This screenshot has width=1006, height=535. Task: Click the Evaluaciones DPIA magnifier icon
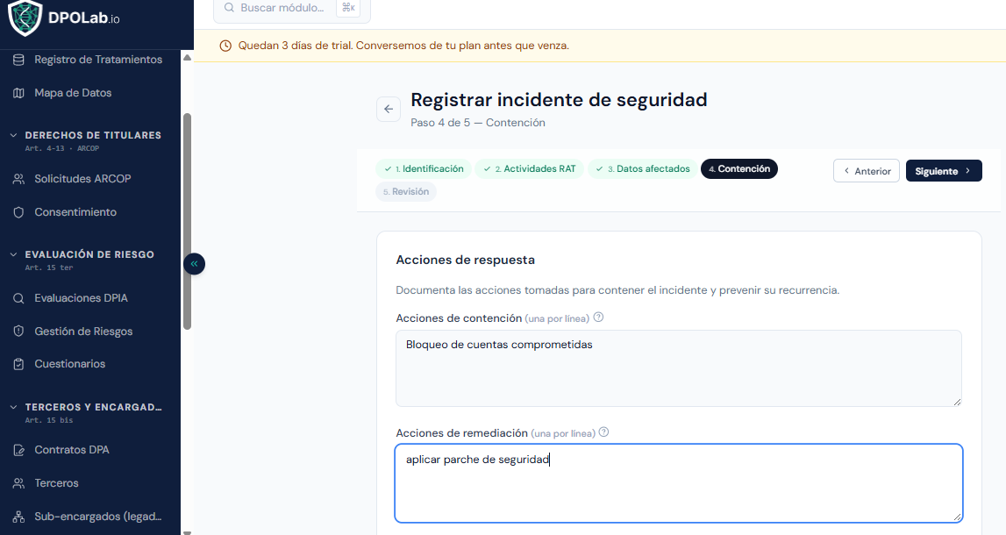18,298
